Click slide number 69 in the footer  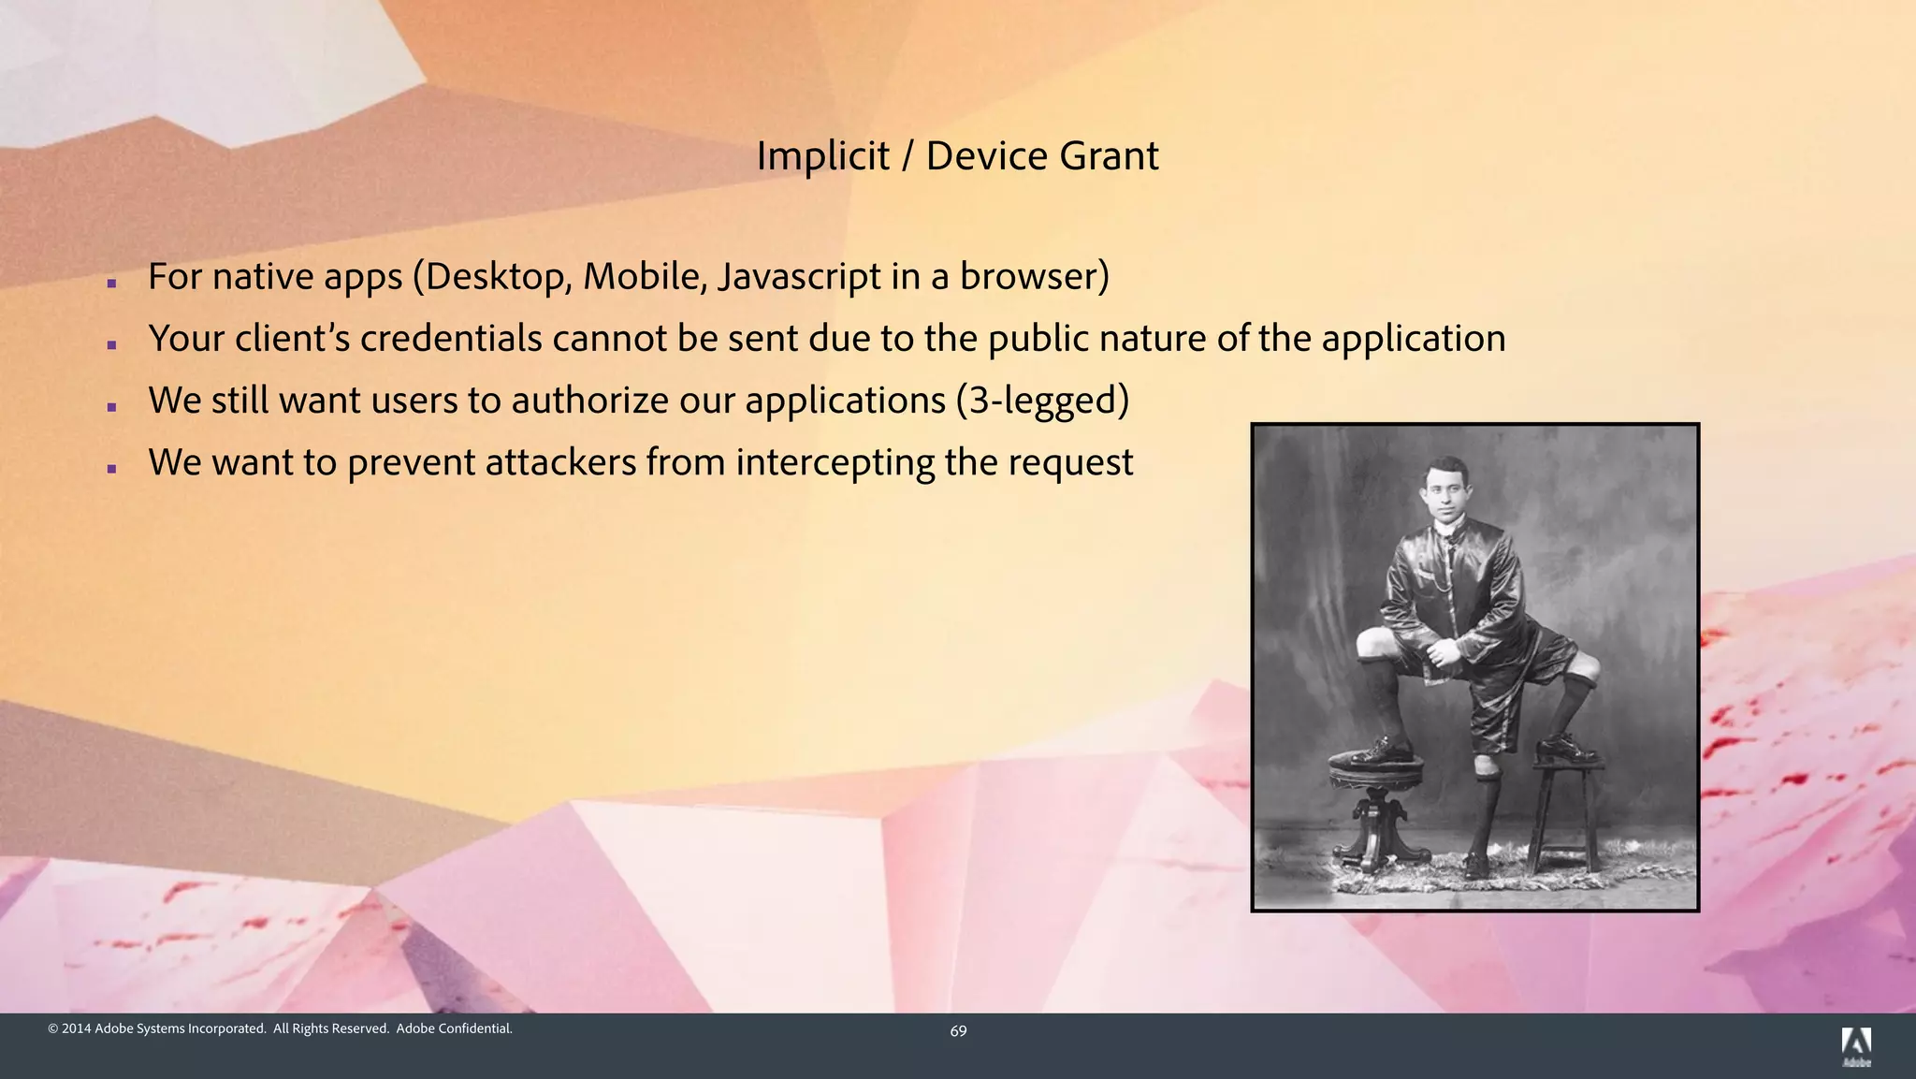pyautogui.click(x=958, y=1031)
